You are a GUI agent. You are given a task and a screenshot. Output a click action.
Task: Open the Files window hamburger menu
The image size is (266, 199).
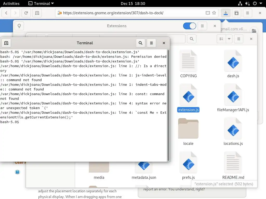tap(238, 39)
